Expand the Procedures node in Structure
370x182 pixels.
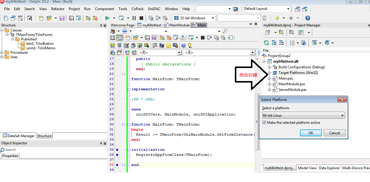point(2,53)
